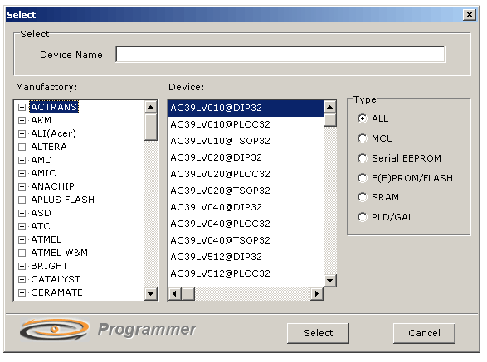Expand the AMD manufacturer entry
The image size is (487, 362).
22,160
